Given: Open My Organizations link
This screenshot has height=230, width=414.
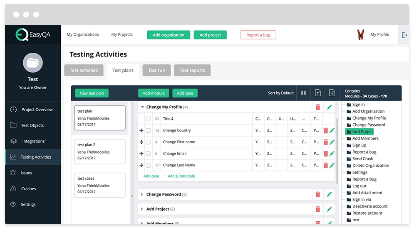Looking at the screenshot, I should (x=83, y=34).
